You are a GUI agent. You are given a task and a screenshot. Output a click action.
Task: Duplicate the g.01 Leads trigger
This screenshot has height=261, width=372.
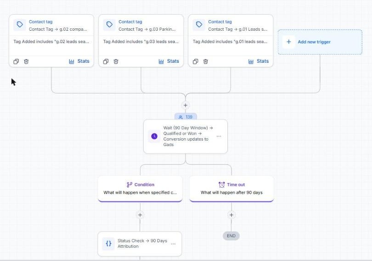(196, 61)
